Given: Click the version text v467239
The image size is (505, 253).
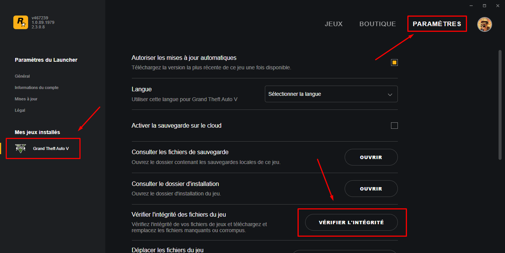Looking at the screenshot, I should 39,18.
